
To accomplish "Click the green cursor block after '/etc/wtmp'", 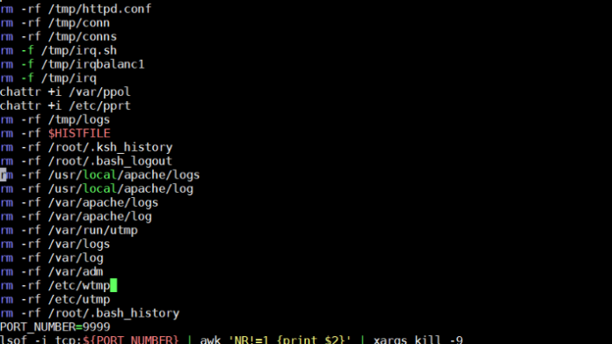I will click(x=113, y=285).
